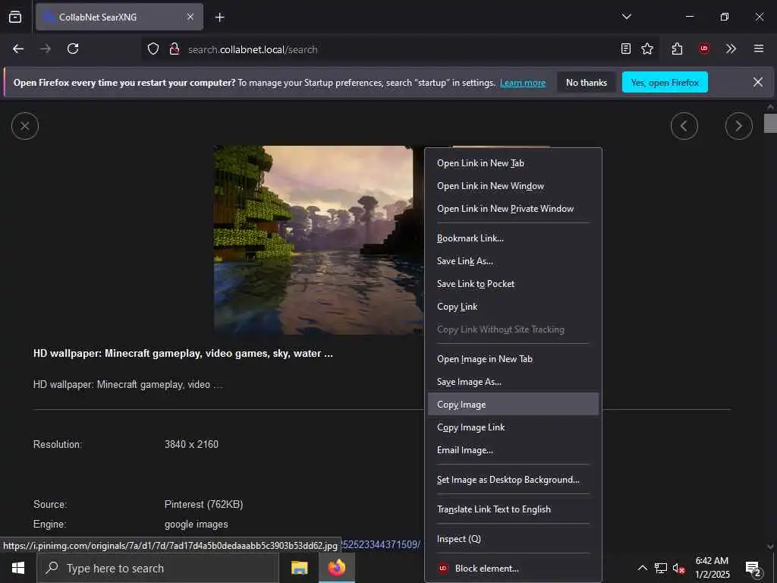Click the Pinterest (762KB) source text
777x583 pixels.
tap(203, 504)
